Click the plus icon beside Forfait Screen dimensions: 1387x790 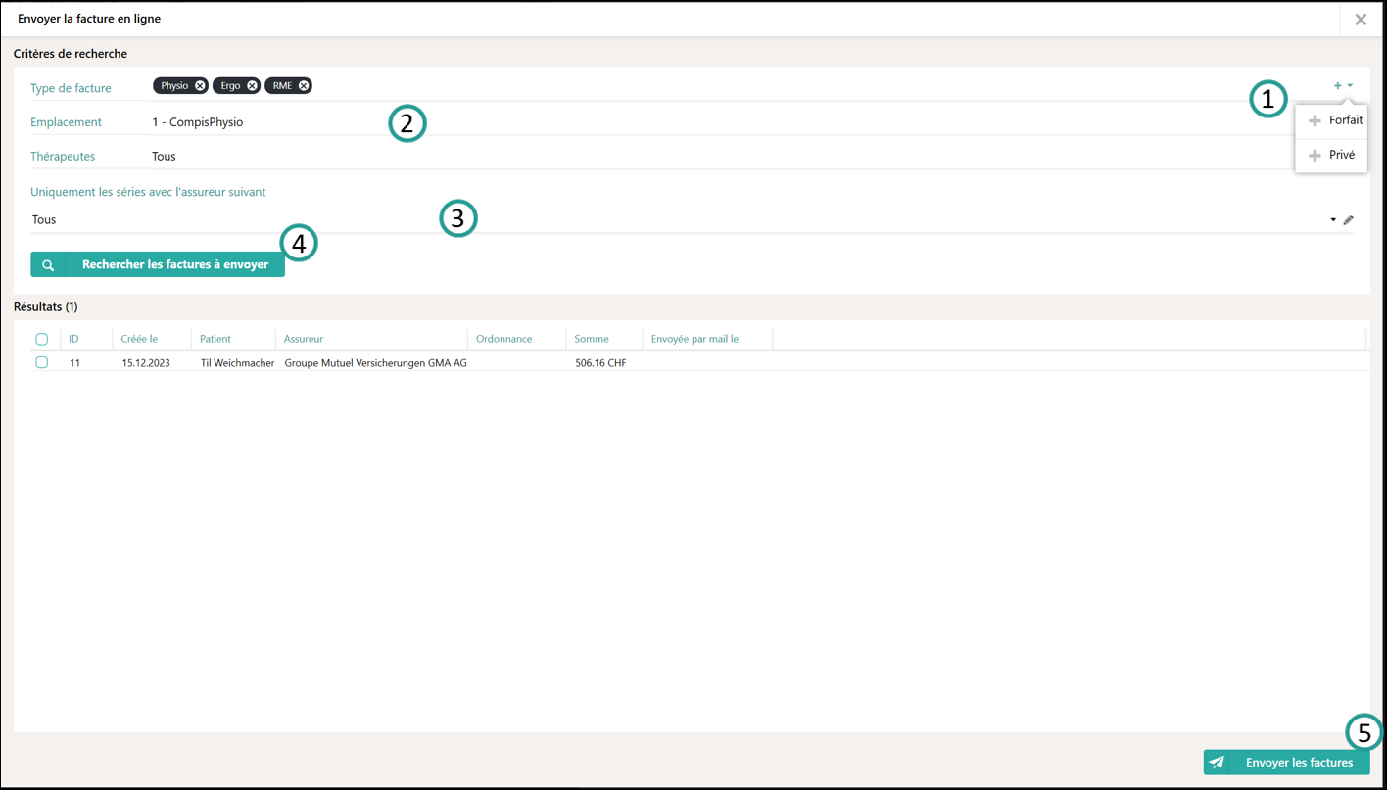(x=1315, y=120)
